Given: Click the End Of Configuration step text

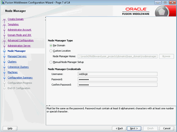Looking at the screenshot, I should coord(19,88).
